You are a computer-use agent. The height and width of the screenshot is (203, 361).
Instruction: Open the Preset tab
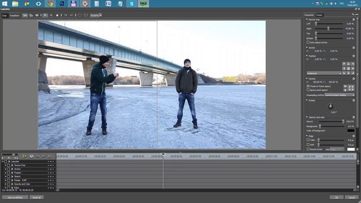[319, 15]
